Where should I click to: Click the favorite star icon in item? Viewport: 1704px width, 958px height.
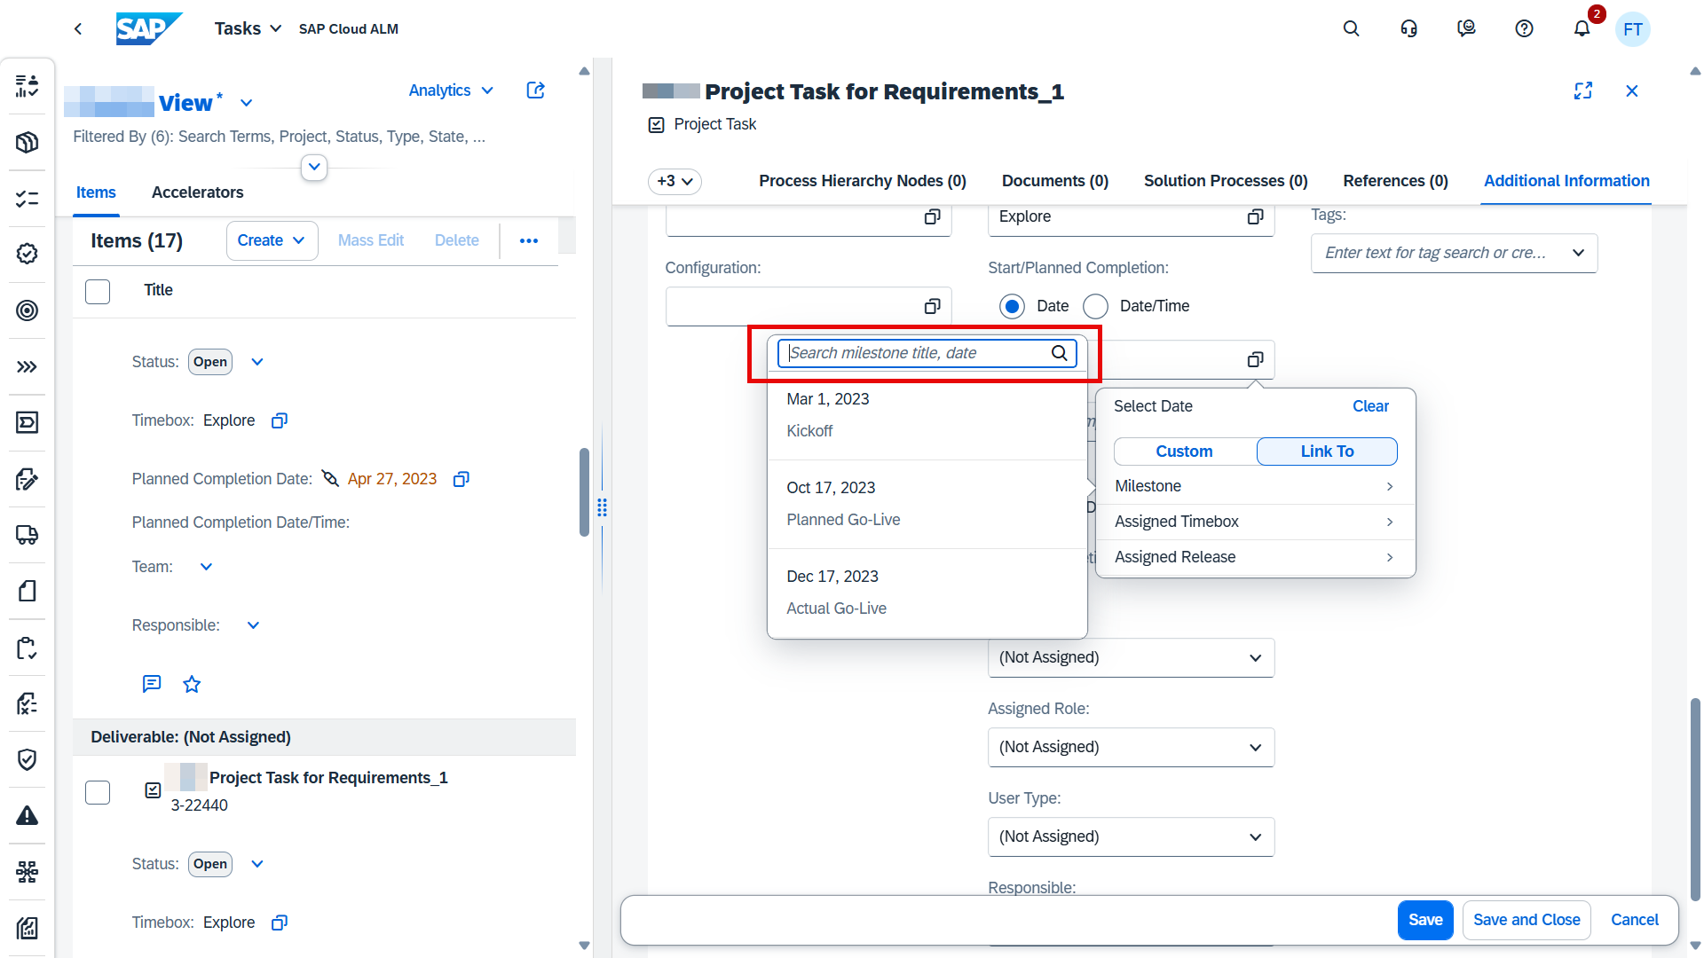click(192, 684)
